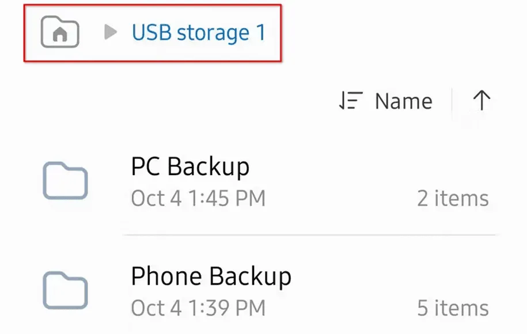This screenshot has width=527, height=334.
Task: Click the 2 items count label
Action: [x=453, y=199]
